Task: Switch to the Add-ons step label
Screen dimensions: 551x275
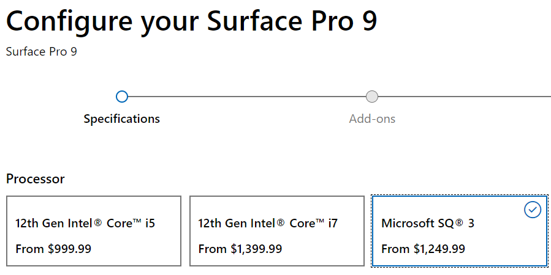Action: (372, 119)
